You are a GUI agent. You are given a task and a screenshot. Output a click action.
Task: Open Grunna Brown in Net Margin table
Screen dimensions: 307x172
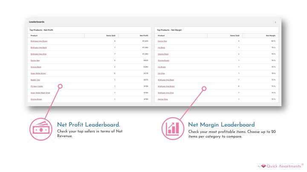[163, 60]
